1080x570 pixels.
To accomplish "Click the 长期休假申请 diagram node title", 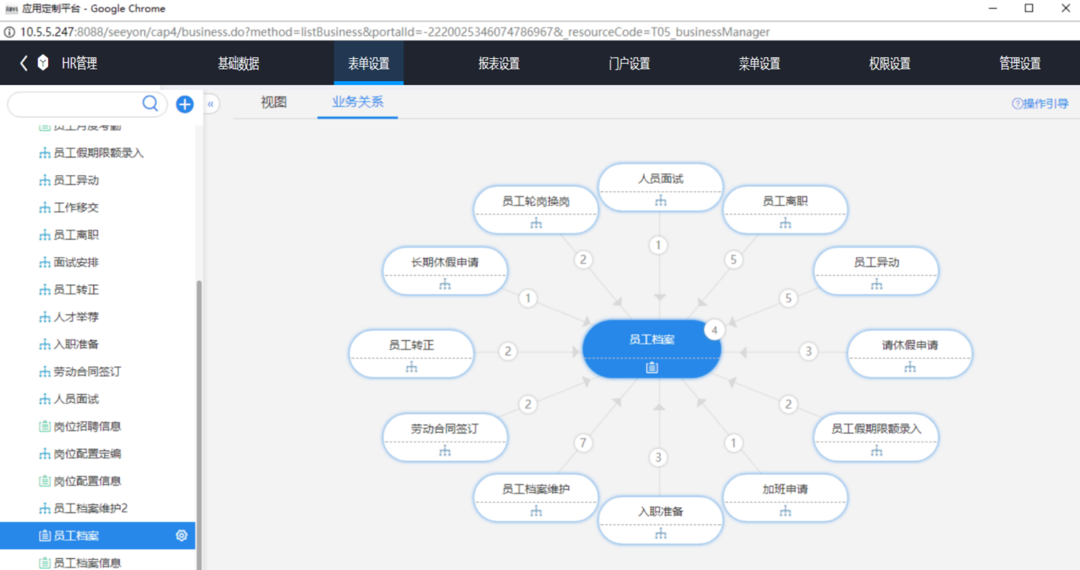I will tap(445, 262).
